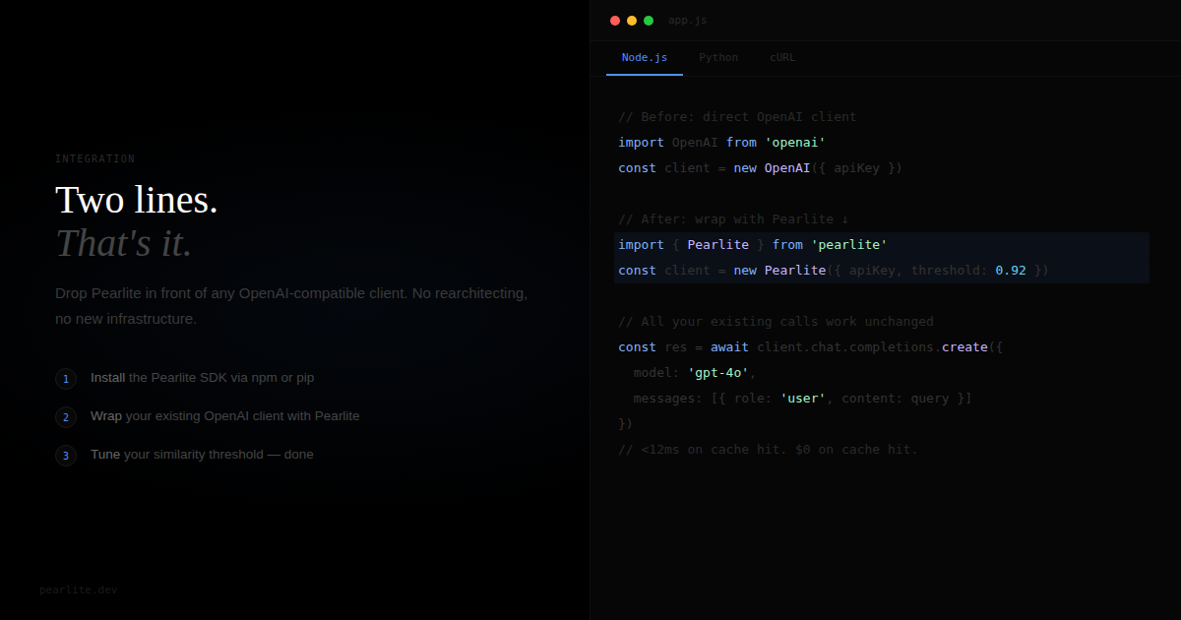Image resolution: width=1181 pixels, height=620 pixels.
Task: Open the cURL code tab
Action: [x=782, y=58]
